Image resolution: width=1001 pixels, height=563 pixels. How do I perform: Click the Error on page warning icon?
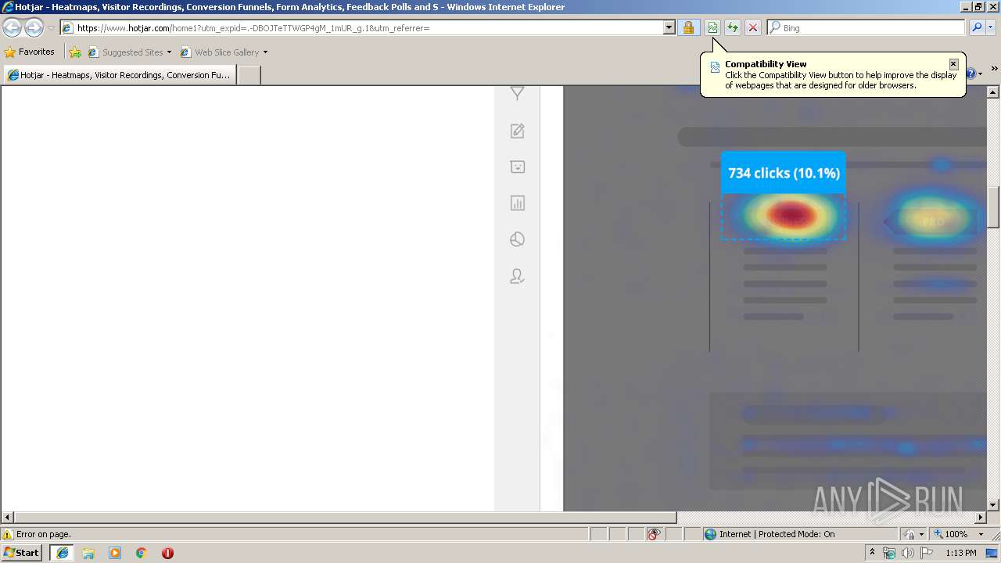8,534
